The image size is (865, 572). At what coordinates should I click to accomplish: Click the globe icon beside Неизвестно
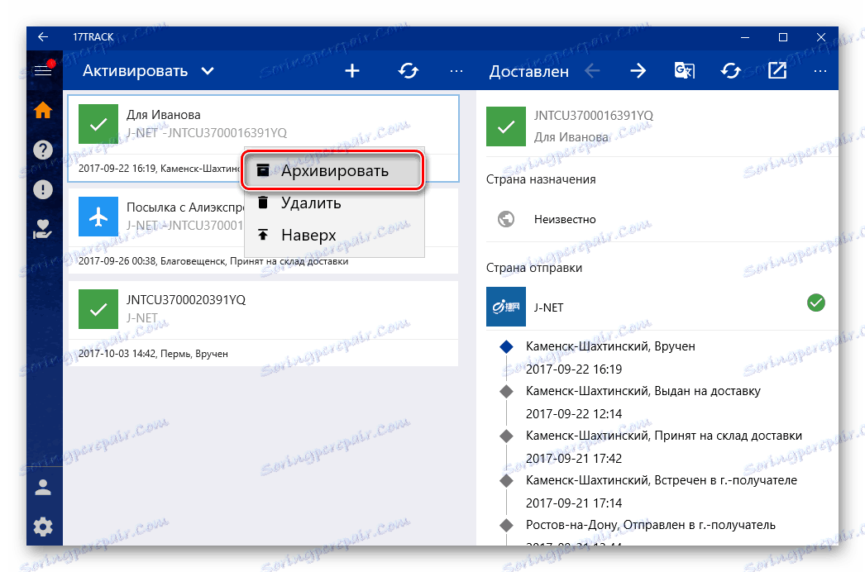pos(506,219)
